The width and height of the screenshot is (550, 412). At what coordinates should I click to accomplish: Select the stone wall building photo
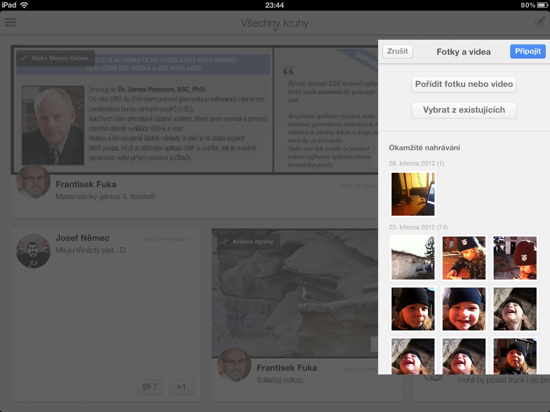click(x=413, y=258)
